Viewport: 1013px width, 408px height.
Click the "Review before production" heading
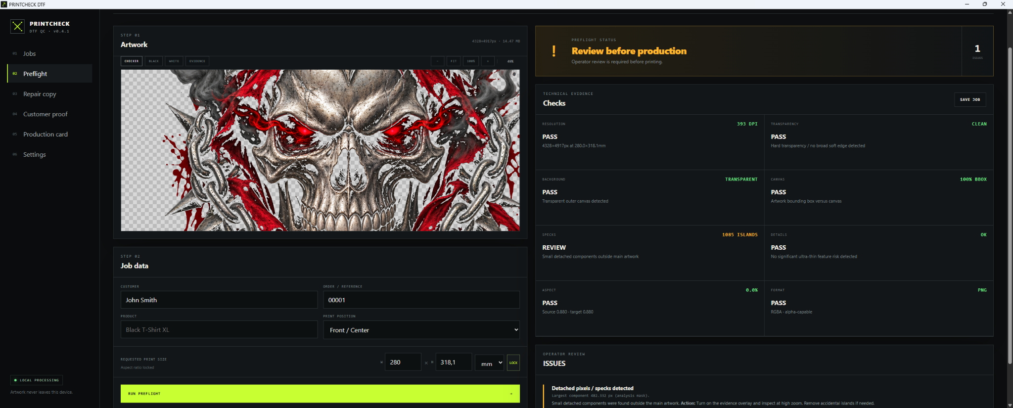coord(629,51)
